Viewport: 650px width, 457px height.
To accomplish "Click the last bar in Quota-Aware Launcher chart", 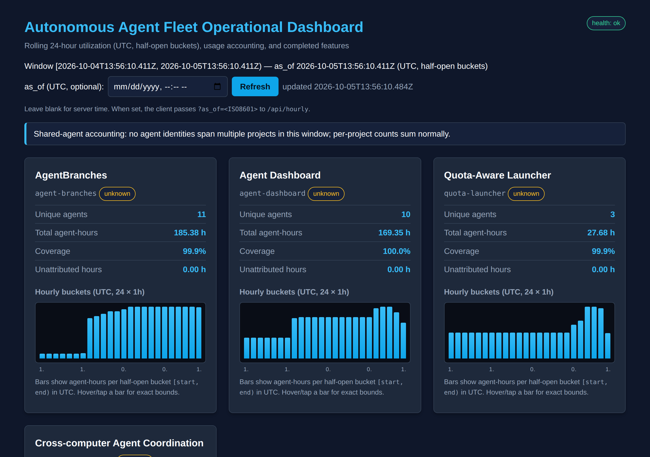I will click(x=608, y=346).
